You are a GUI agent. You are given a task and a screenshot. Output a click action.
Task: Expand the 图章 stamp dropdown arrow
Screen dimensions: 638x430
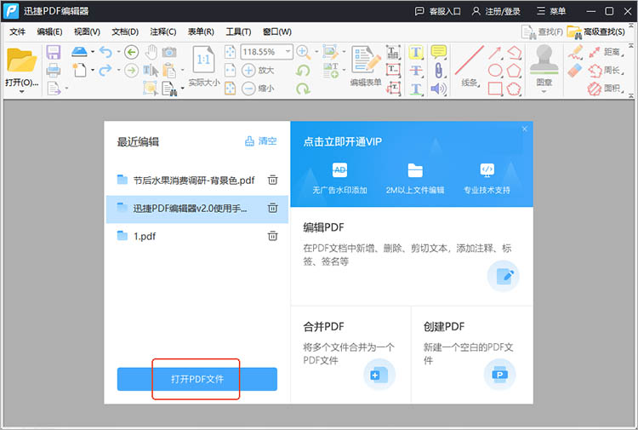click(x=544, y=92)
